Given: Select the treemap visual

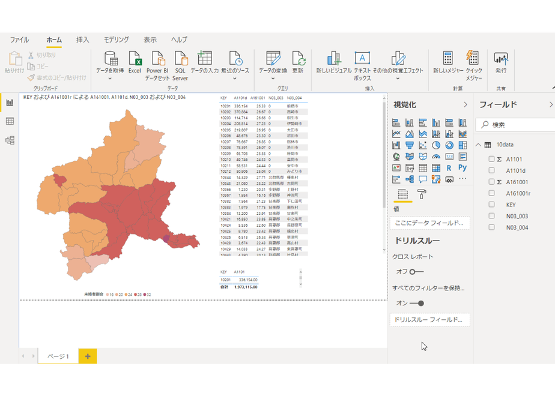Looking at the screenshot, I should 462,145.
